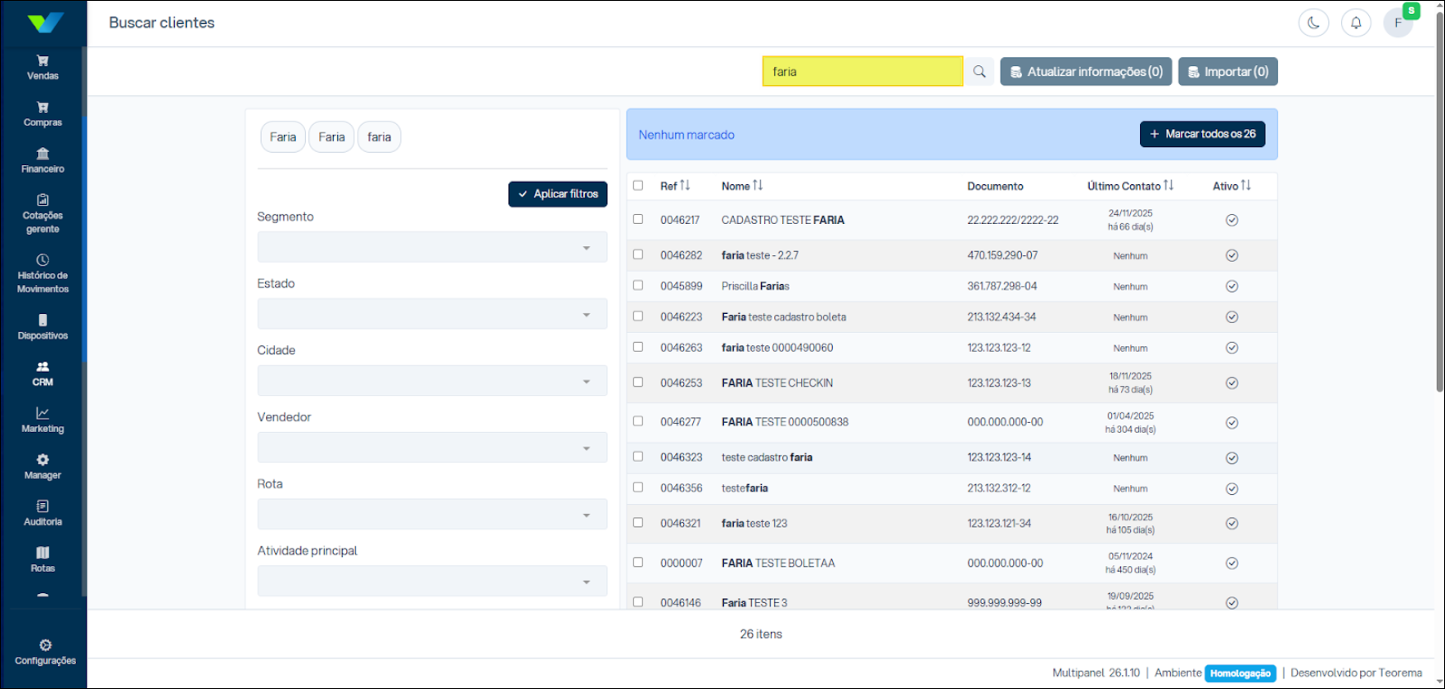Click the Aplicar filtros button
This screenshot has height=689, width=1445.
558,194
